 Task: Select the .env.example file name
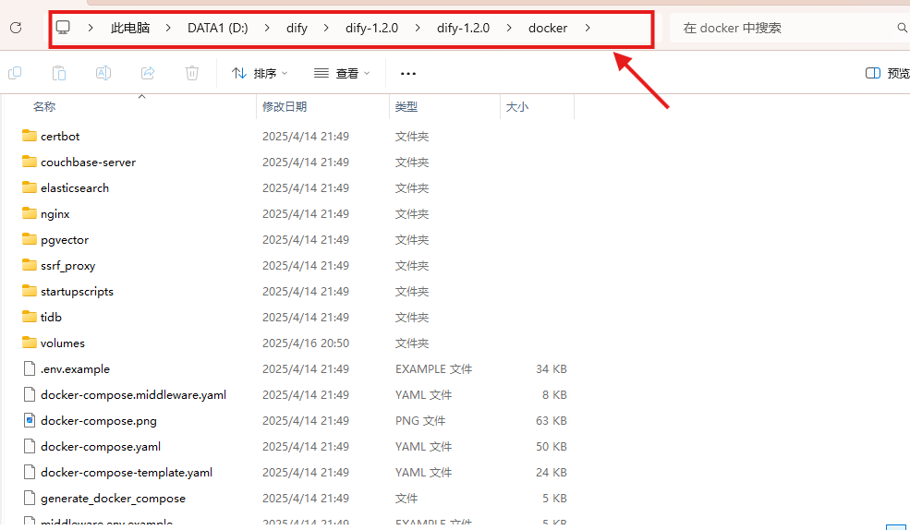[75, 369]
